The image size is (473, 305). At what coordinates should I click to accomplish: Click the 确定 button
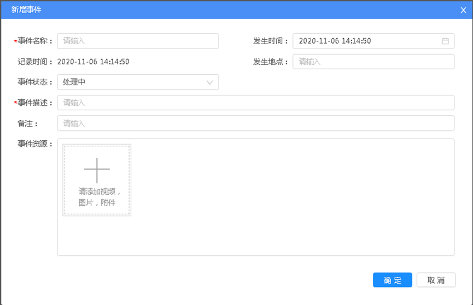click(x=393, y=280)
